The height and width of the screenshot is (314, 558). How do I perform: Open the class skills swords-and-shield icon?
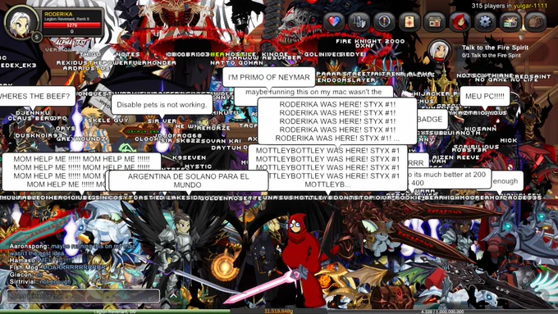[x=359, y=21]
